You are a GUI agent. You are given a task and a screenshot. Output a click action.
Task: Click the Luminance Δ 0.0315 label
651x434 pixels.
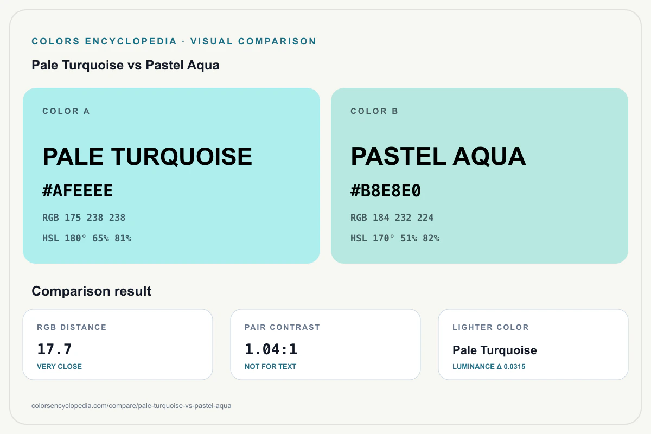(x=489, y=367)
